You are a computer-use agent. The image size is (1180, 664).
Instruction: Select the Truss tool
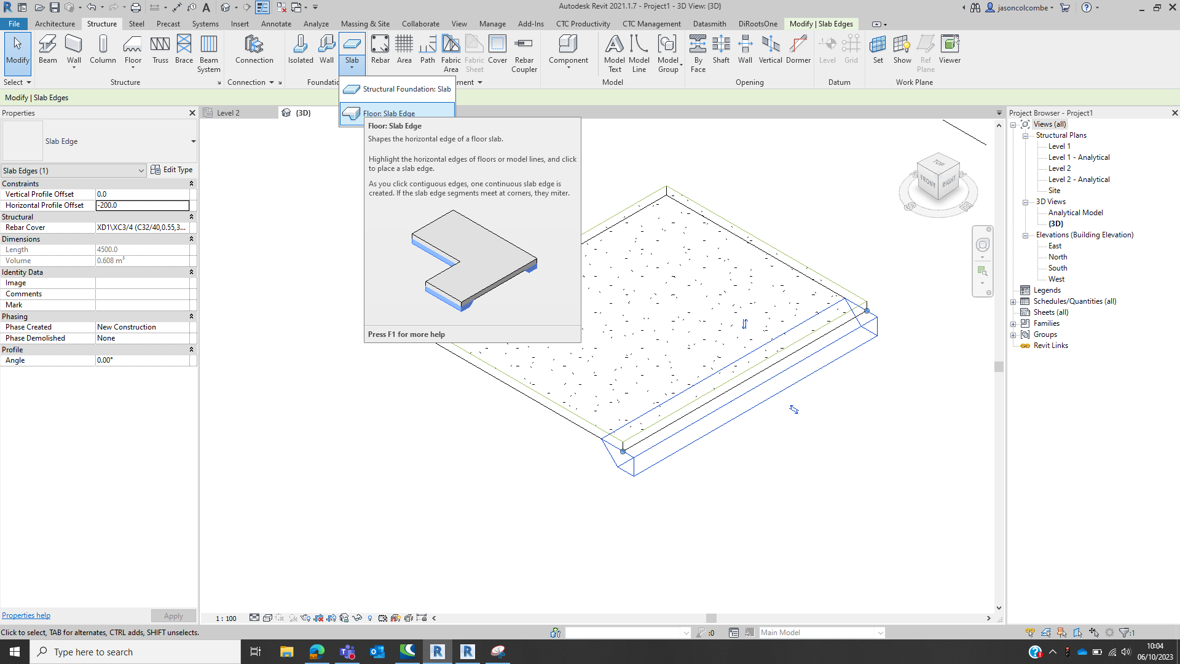pos(160,49)
